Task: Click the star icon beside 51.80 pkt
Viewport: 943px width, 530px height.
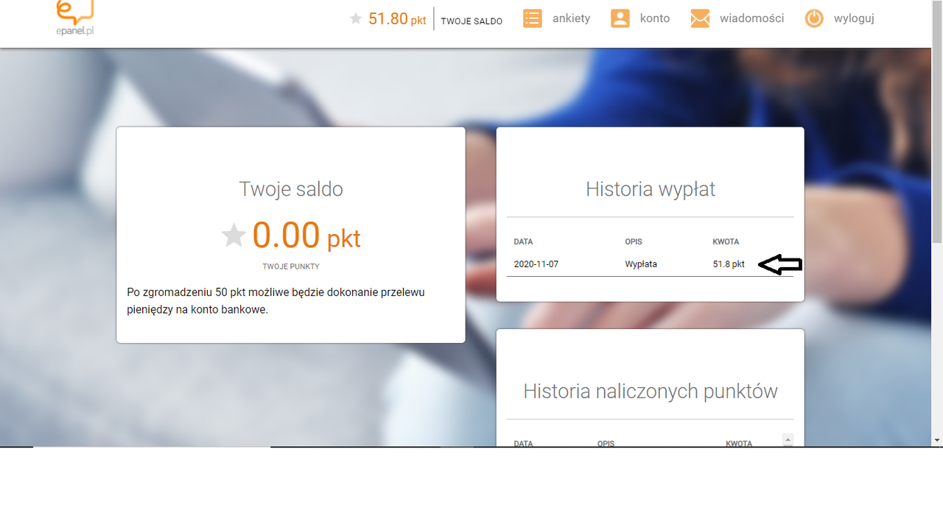Action: click(x=356, y=18)
